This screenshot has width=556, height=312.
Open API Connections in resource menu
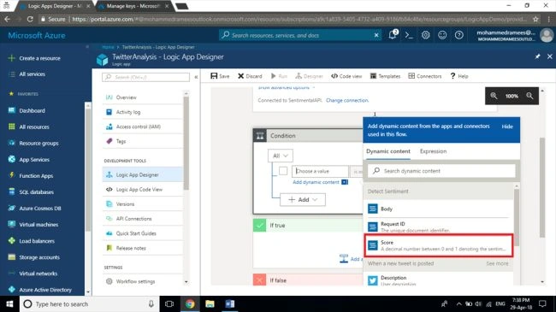[133, 219]
